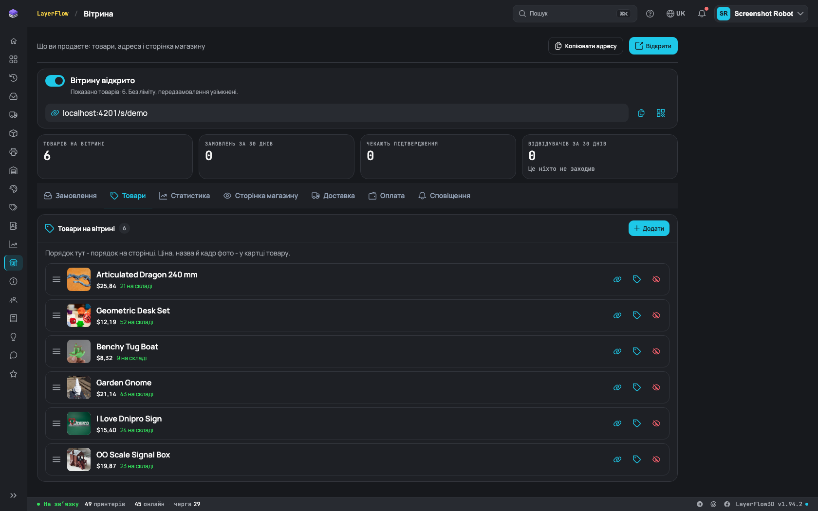Screen dimensions: 818x511
Task: Open the home icon in sidebar
Action: coord(13,41)
